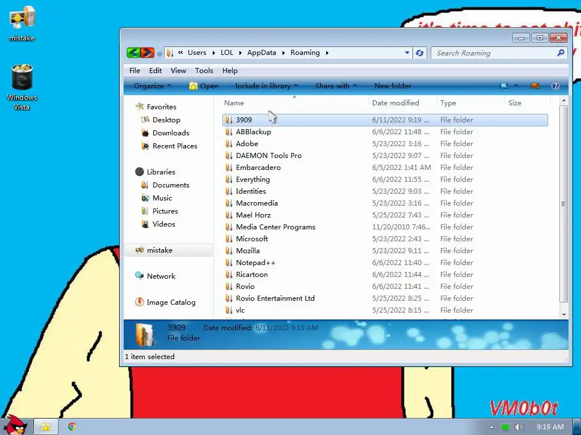Open the Help menu
The width and height of the screenshot is (581, 435).
[x=230, y=71]
